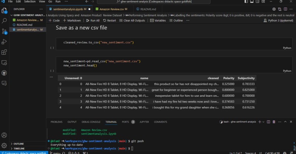This screenshot has width=296, height=154.
Task: Click Clear All Outputs
Action: tap(132, 21)
